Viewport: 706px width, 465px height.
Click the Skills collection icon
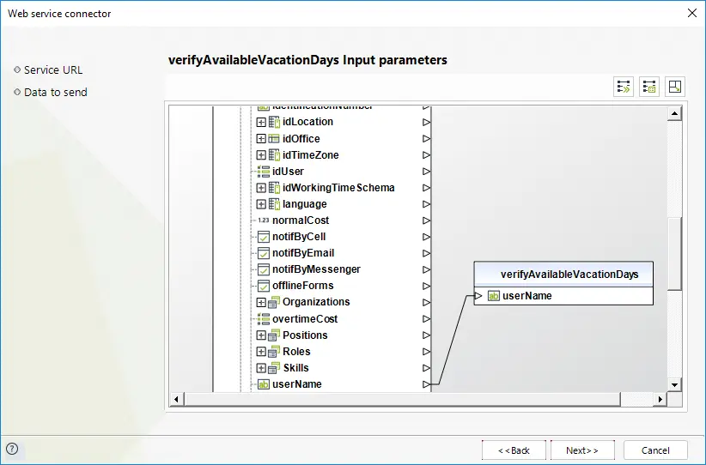click(x=274, y=368)
